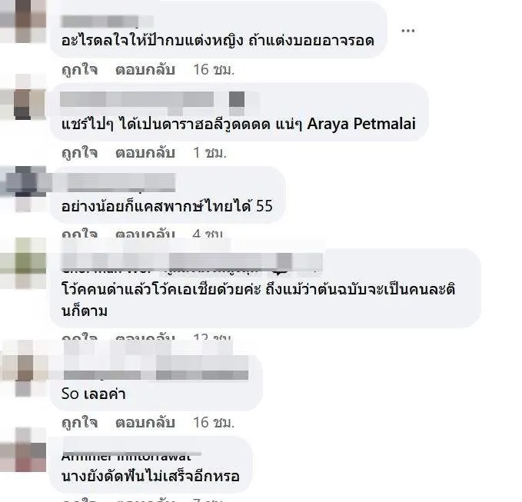Reply to the top comment about ป้ากบ
Image resolution: width=522 pixels, height=502 pixels.
[x=145, y=70]
